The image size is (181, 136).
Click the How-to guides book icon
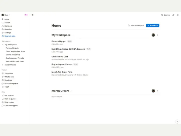coord(3,99)
